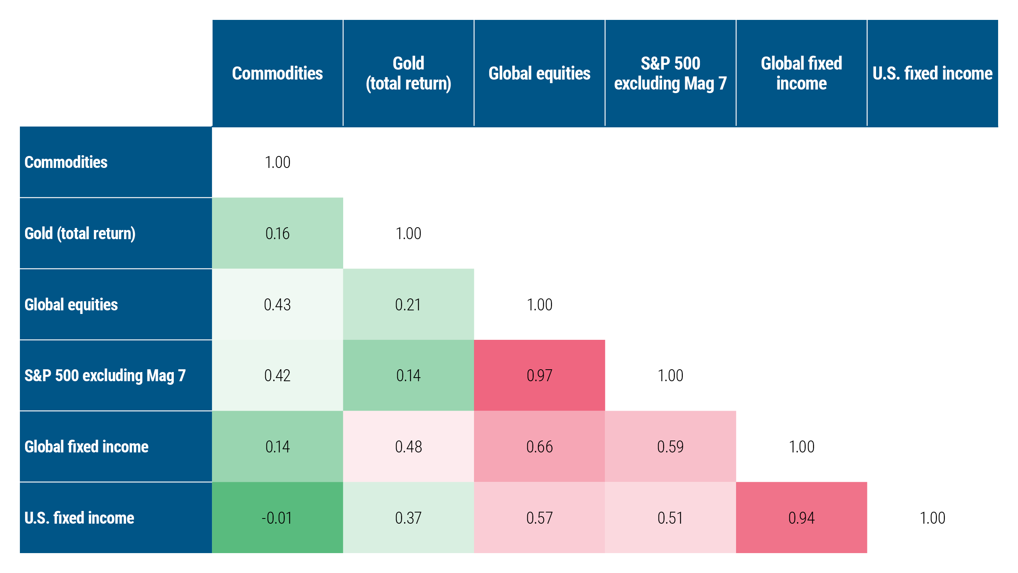Viewport: 1018px width, 573px height.
Task: Select the dark green -0.01 cell
Action: [x=277, y=518]
